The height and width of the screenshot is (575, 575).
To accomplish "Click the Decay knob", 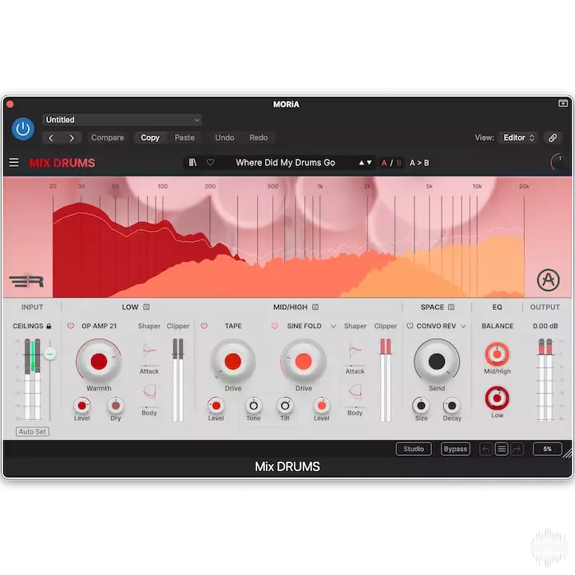I will (x=452, y=406).
